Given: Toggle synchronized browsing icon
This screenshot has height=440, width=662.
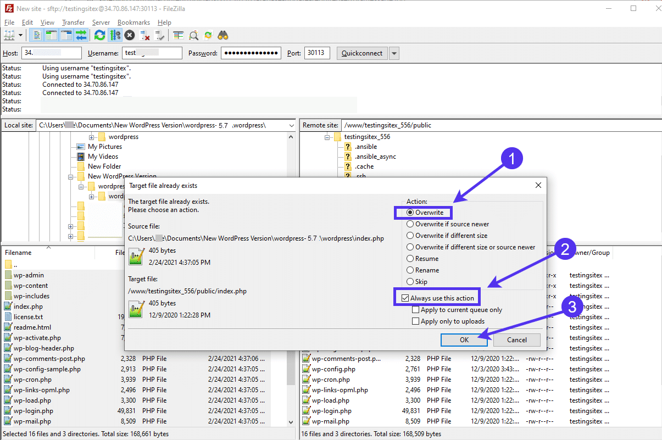Looking at the screenshot, I should coord(208,36).
